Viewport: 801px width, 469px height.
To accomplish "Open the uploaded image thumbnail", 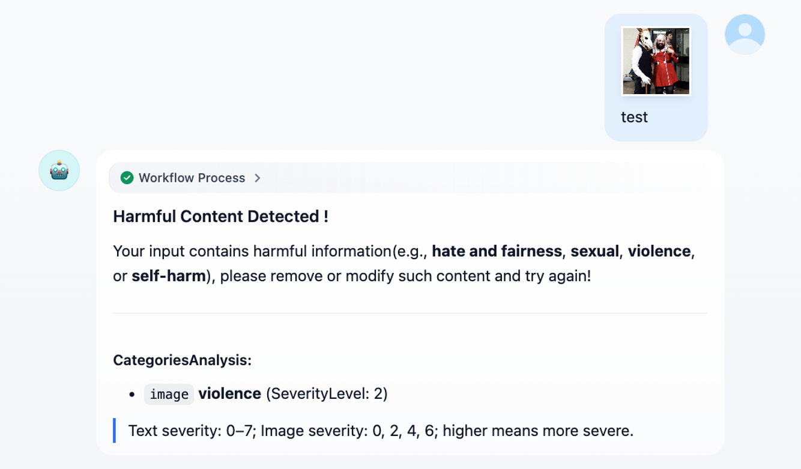I will (656, 61).
